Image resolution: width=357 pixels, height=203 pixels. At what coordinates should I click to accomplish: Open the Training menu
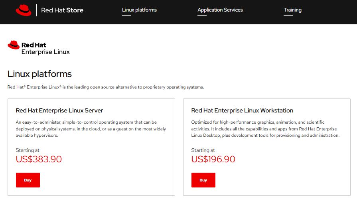coord(292,10)
